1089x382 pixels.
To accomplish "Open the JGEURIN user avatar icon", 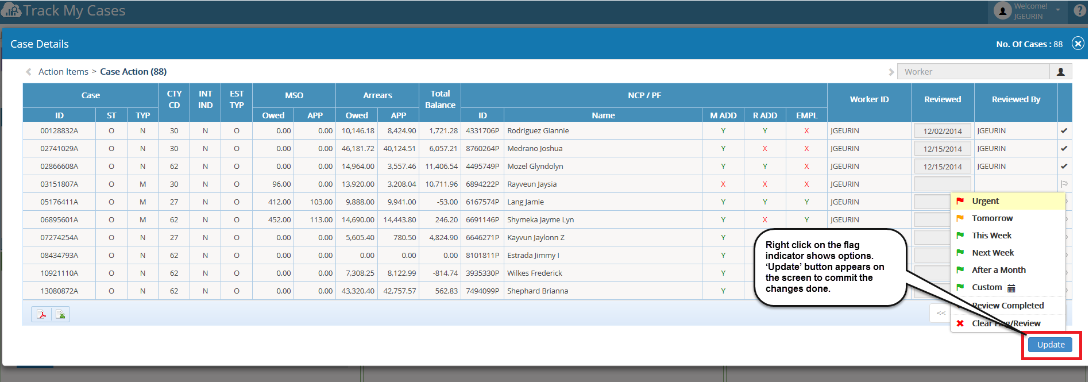I will [x=1002, y=11].
